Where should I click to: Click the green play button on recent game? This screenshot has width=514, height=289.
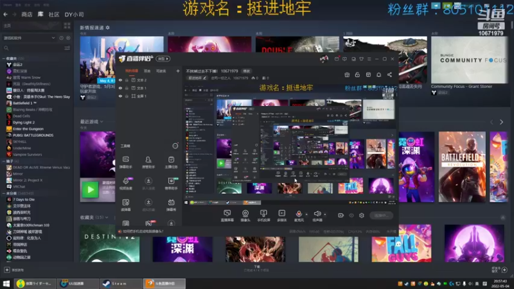coord(90,189)
